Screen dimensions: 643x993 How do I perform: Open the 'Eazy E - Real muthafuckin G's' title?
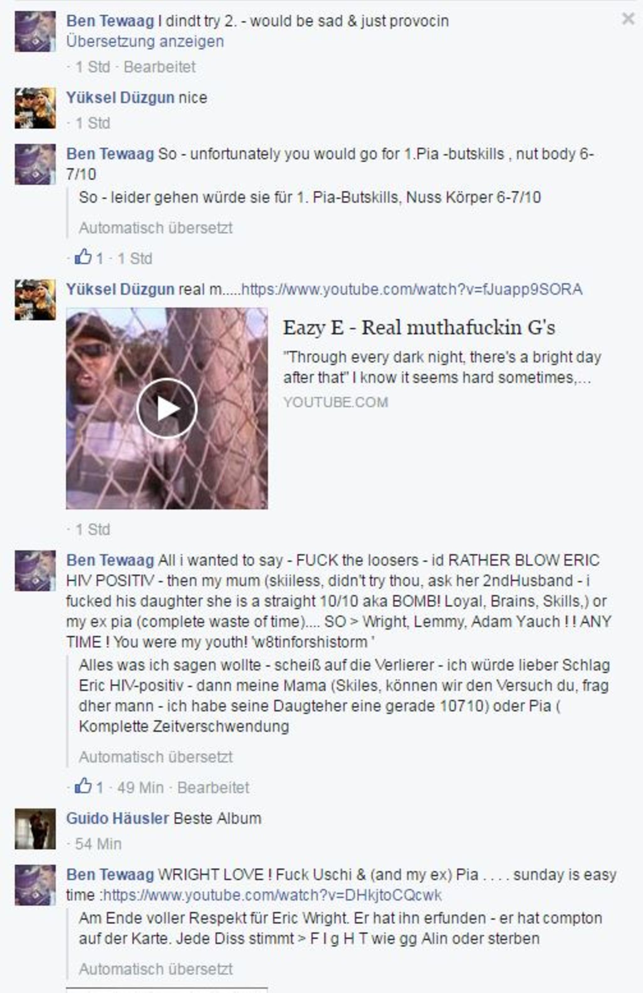(419, 327)
